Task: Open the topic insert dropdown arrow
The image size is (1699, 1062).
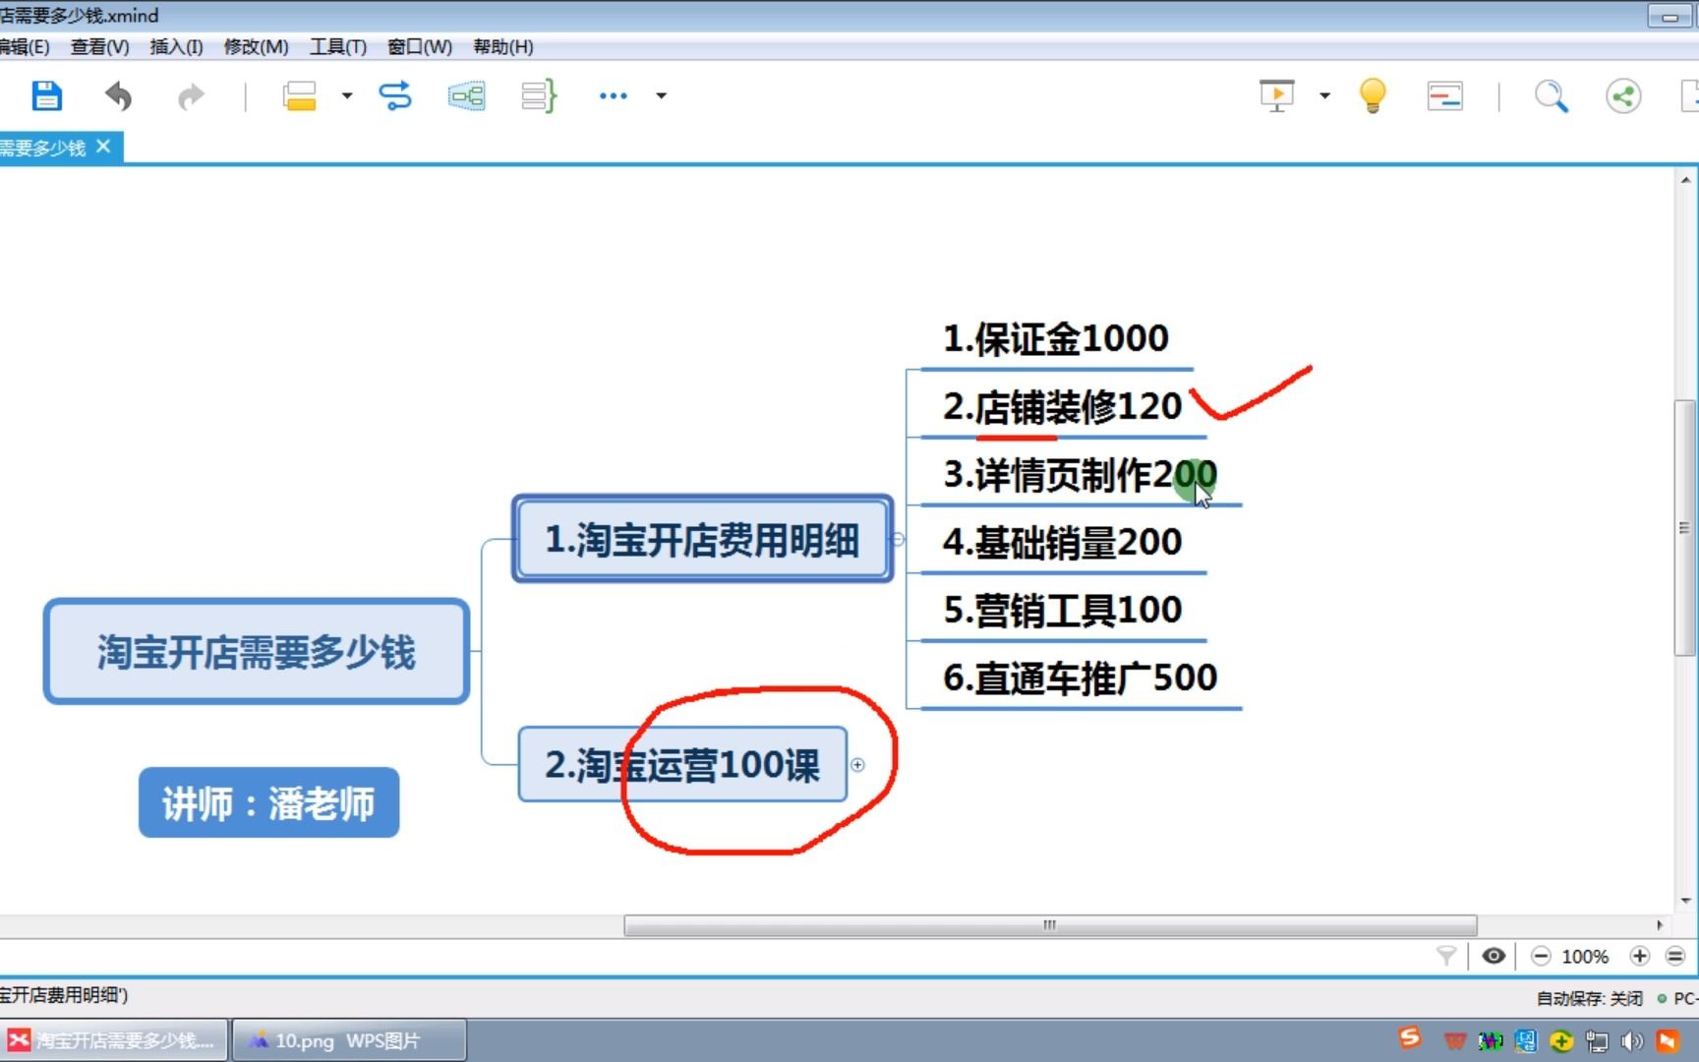Action: click(347, 95)
